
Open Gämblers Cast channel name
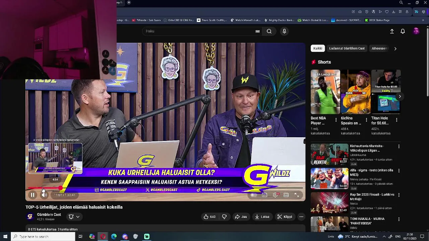pos(49,215)
